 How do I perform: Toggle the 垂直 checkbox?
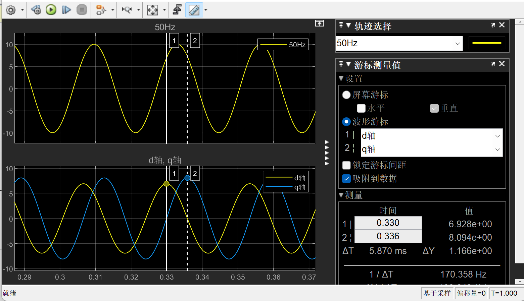click(434, 108)
